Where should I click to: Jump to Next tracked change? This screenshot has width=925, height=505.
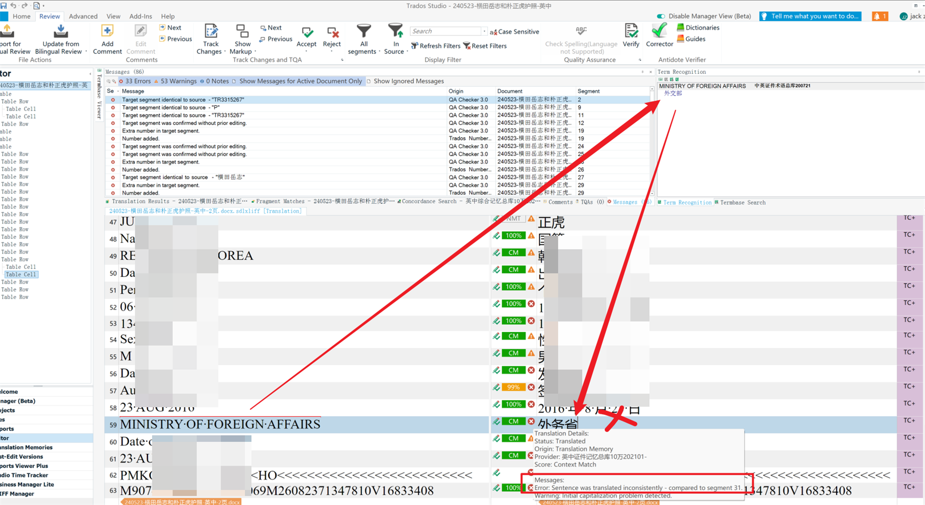coord(271,28)
